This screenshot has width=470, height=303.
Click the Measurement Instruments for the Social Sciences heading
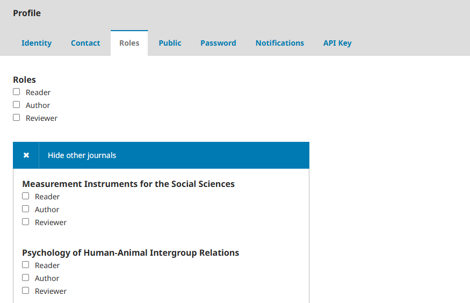(x=128, y=184)
